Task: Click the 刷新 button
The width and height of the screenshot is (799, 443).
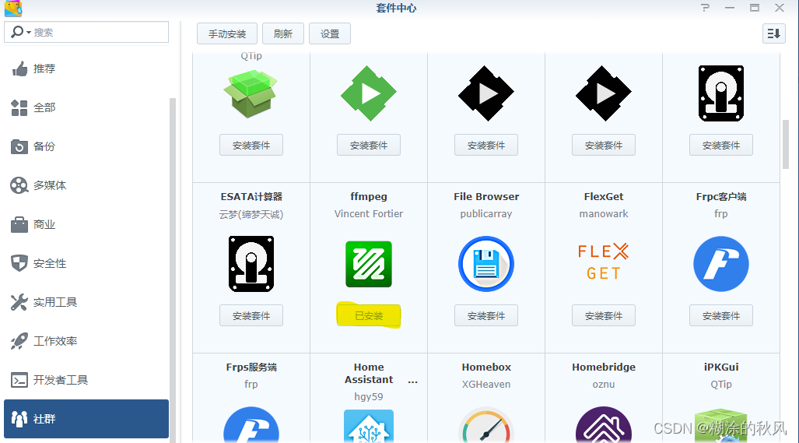Action: tap(283, 33)
